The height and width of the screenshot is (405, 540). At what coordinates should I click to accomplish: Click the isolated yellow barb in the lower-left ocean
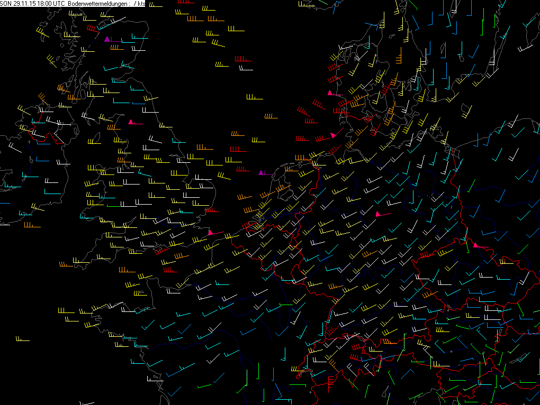22,340
